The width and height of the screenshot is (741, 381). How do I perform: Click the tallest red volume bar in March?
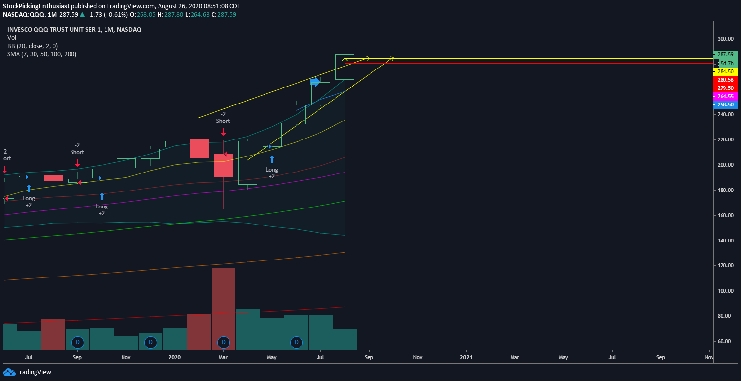pyautogui.click(x=223, y=309)
